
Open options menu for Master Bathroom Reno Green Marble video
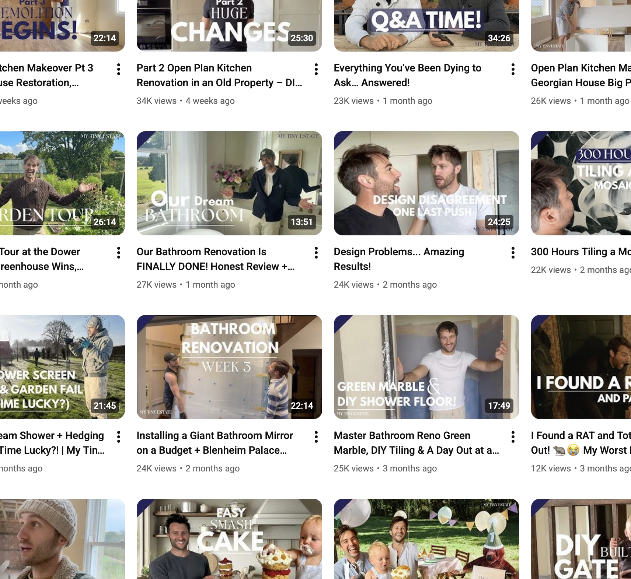[x=513, y=437]
